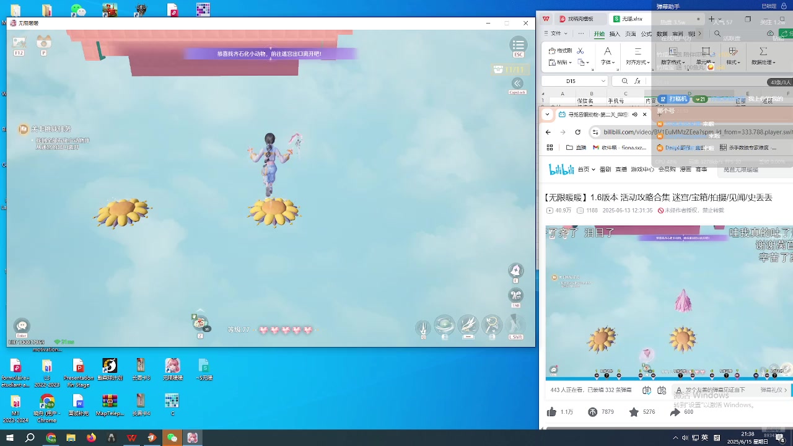Go to bilibili 直播 section
This screenshot has height=446, width=793.
(x=621, y=169)
